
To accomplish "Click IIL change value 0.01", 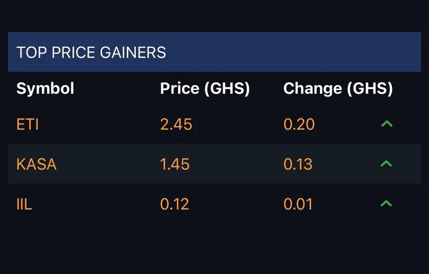I will pyautogui.click(x=298, y=204).
